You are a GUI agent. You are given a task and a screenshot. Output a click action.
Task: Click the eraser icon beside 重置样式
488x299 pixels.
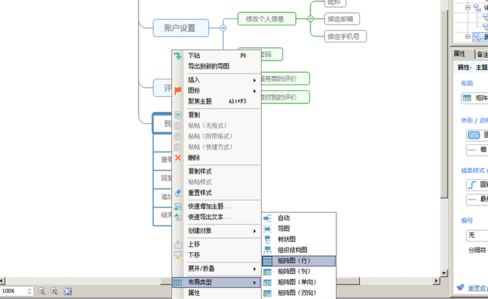(178, 192)
